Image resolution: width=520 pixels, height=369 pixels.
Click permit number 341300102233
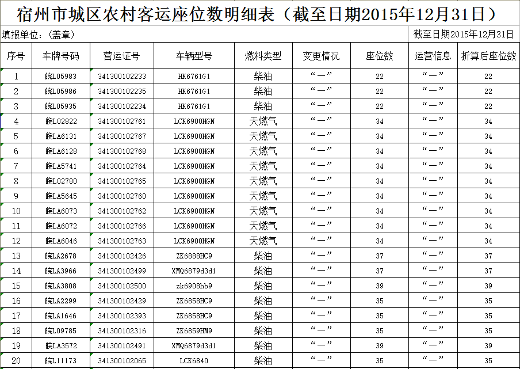(122, 77)
